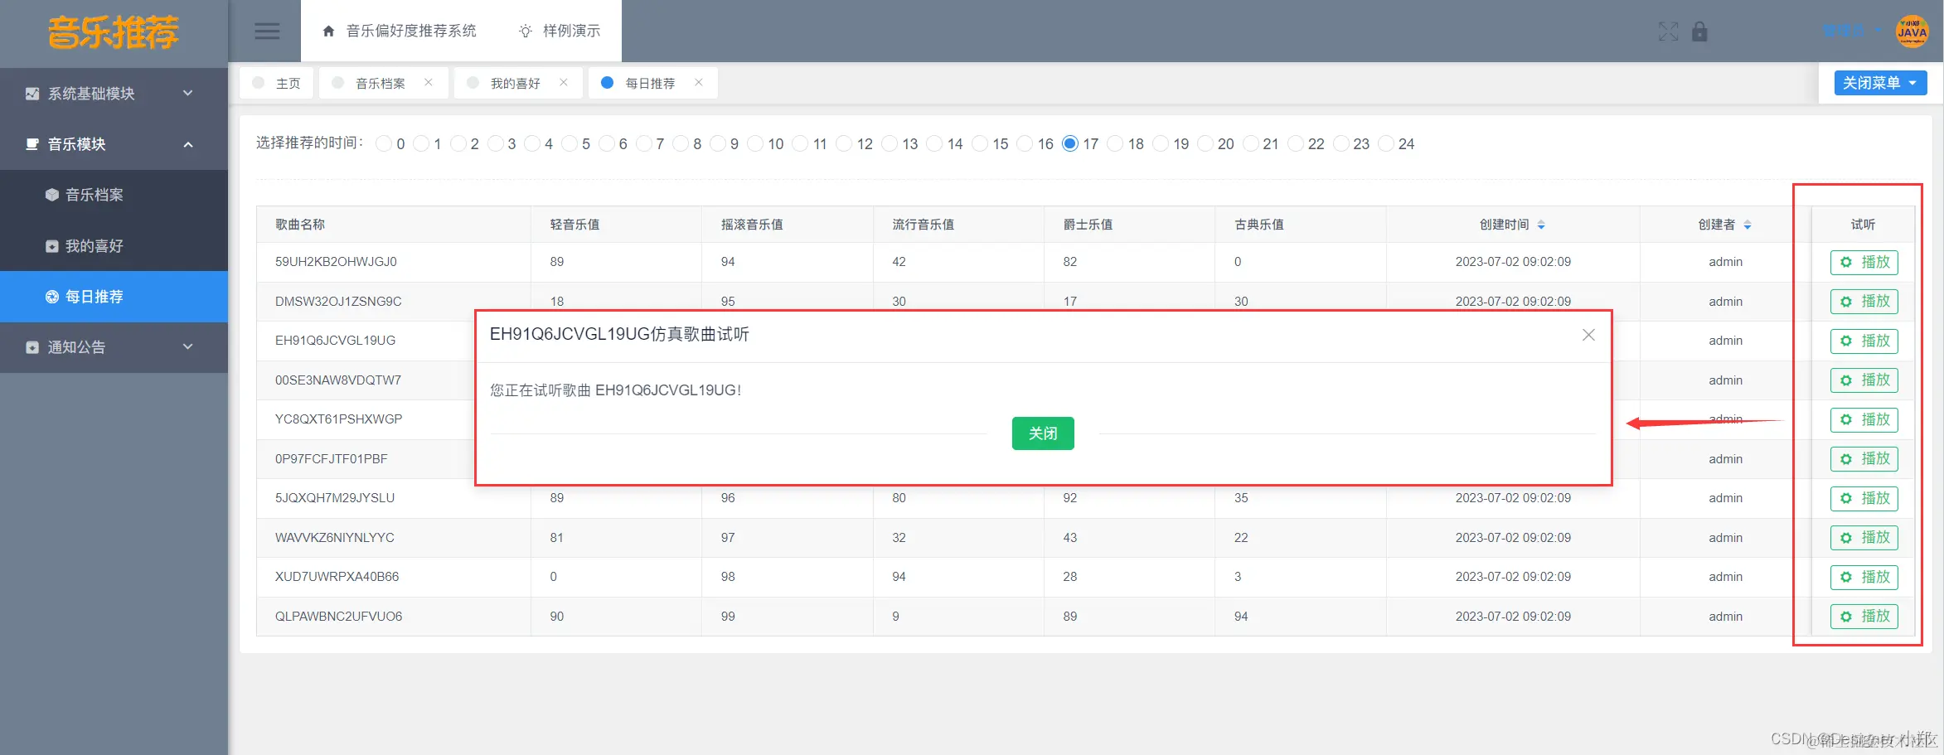Enter fullscreen with the expand icon
The height and width of the screenshot is (755, 1944).
1668,31
